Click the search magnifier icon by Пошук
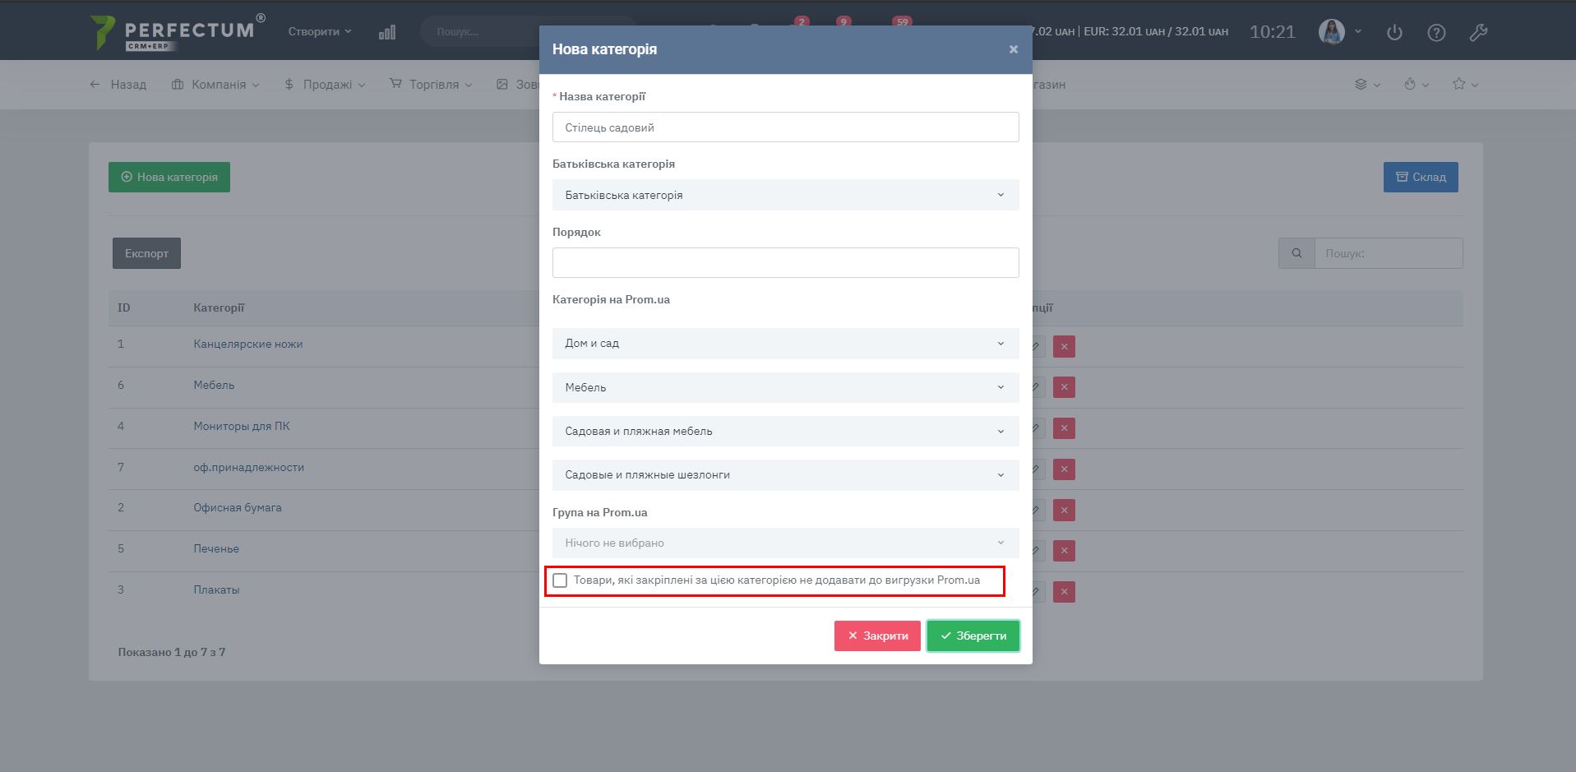The image size is (1576, 772). click(x=1296, y=253)
